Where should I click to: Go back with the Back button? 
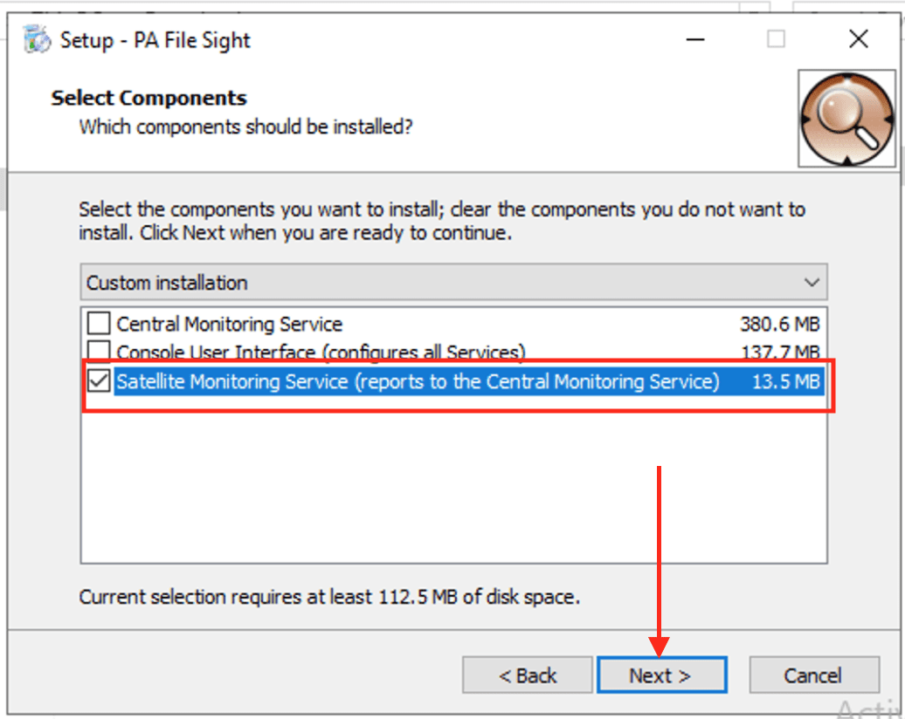click(x=528, y=675)
